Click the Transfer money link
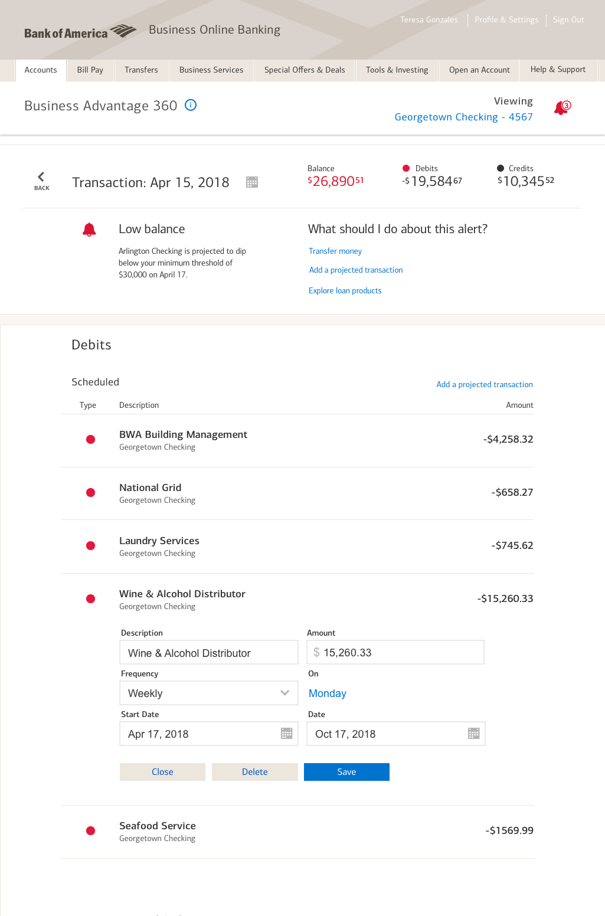605x916 pixels. (x=335, y=251)
